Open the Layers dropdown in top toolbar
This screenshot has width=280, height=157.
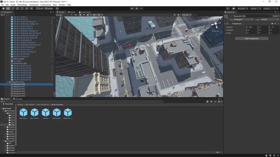[255, 9]
